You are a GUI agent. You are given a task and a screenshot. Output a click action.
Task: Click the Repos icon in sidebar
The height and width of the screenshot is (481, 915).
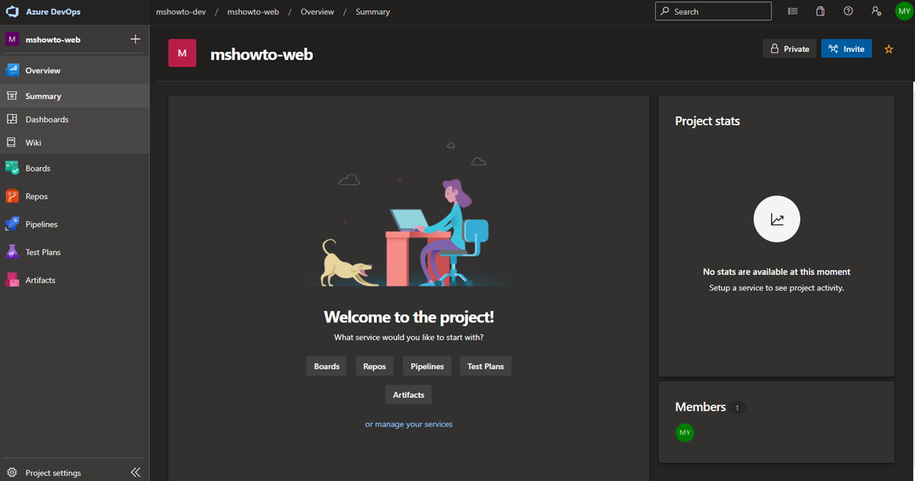[12, 196]
